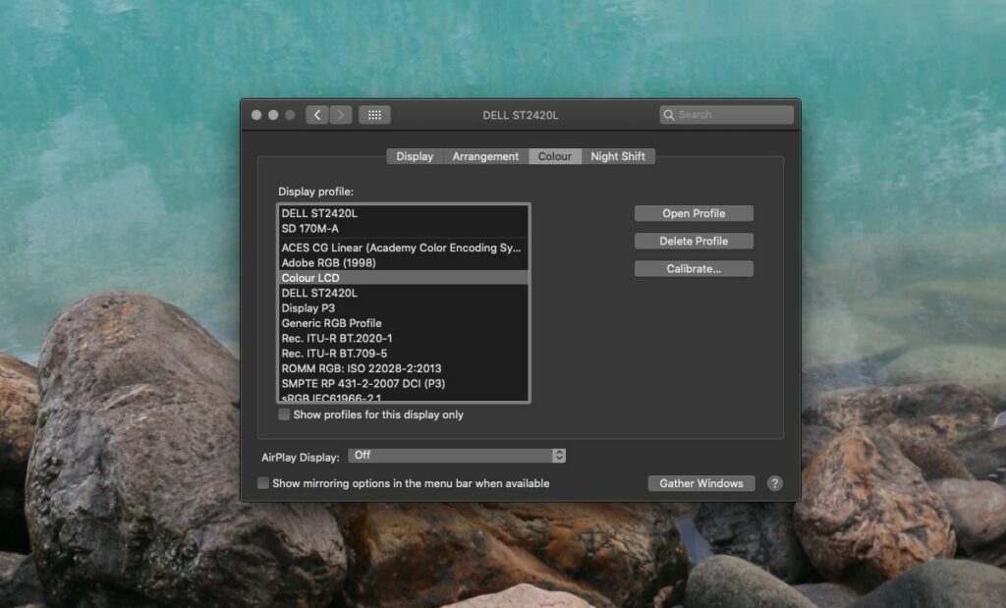Select the Adobe RGB (1998) profile

tap(335, 262)
